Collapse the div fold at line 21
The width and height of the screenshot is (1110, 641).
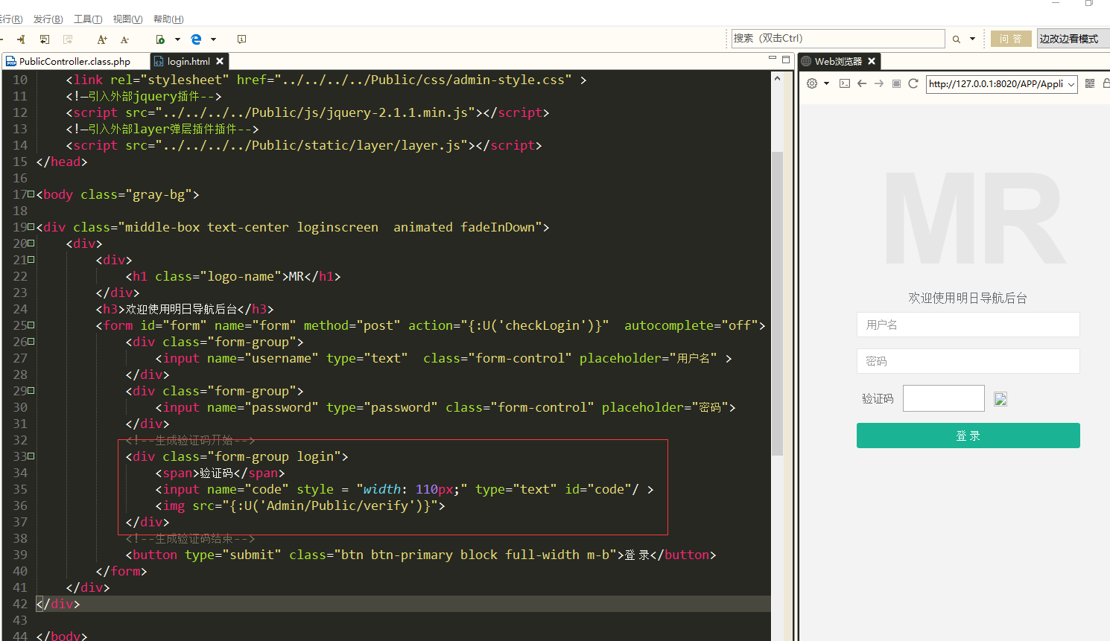[x=31, y=260]
